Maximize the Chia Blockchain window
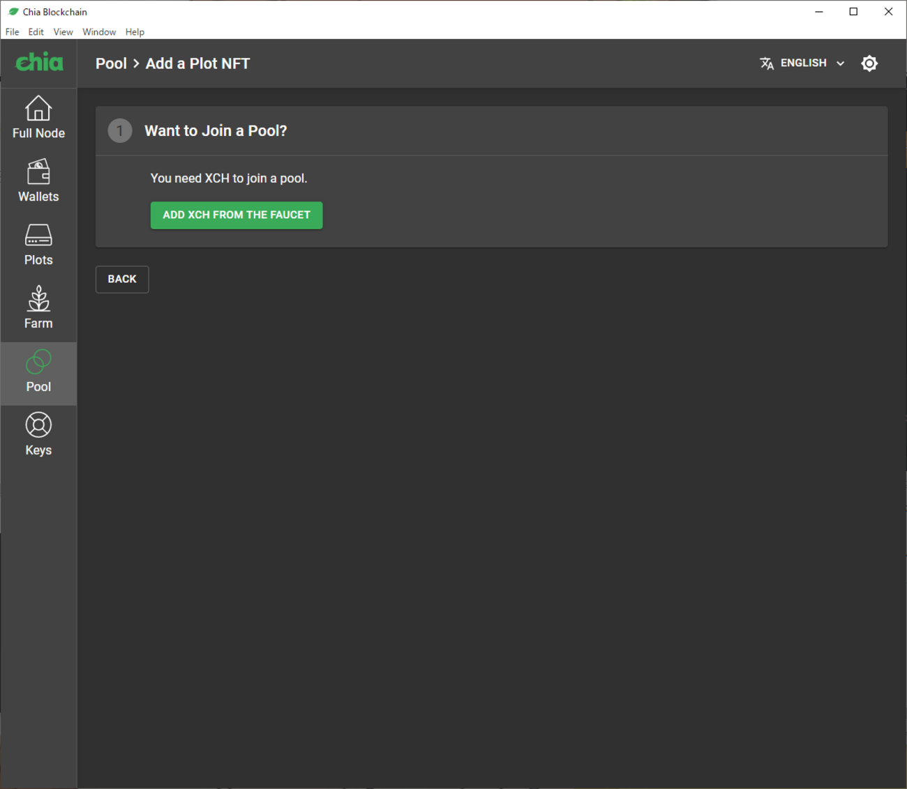 [853, 12]
